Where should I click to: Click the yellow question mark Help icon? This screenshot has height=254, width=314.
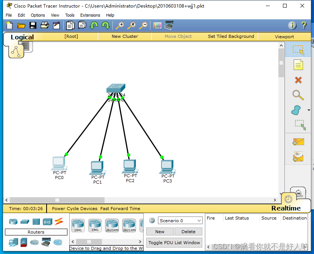click(x=304, y=25)
